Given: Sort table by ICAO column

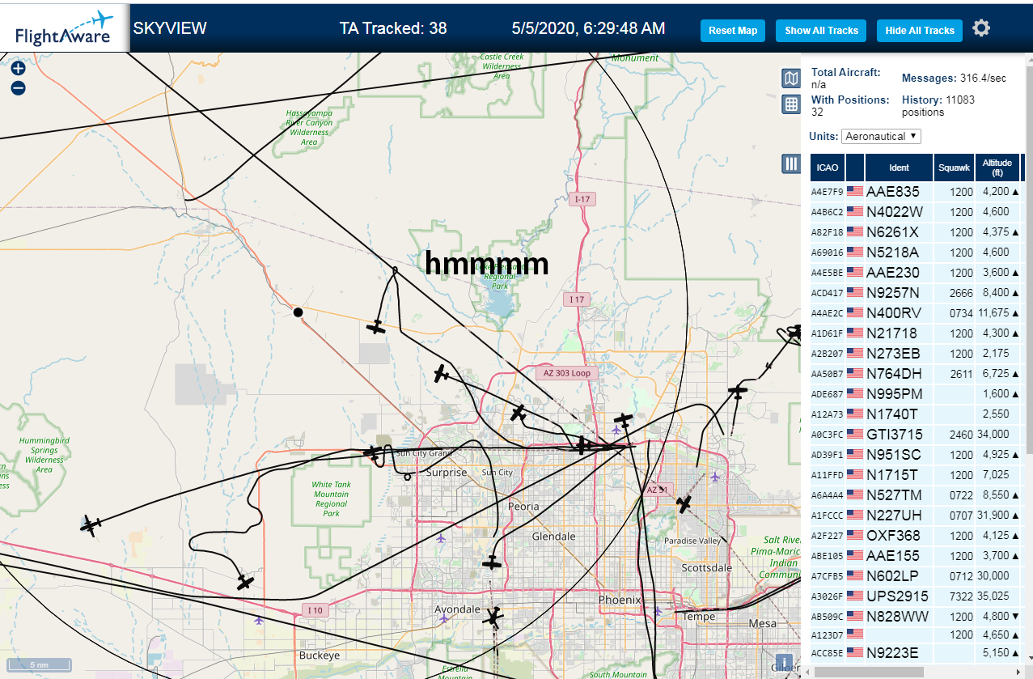Looking at the screenshot, I should (x=828, y=168).
